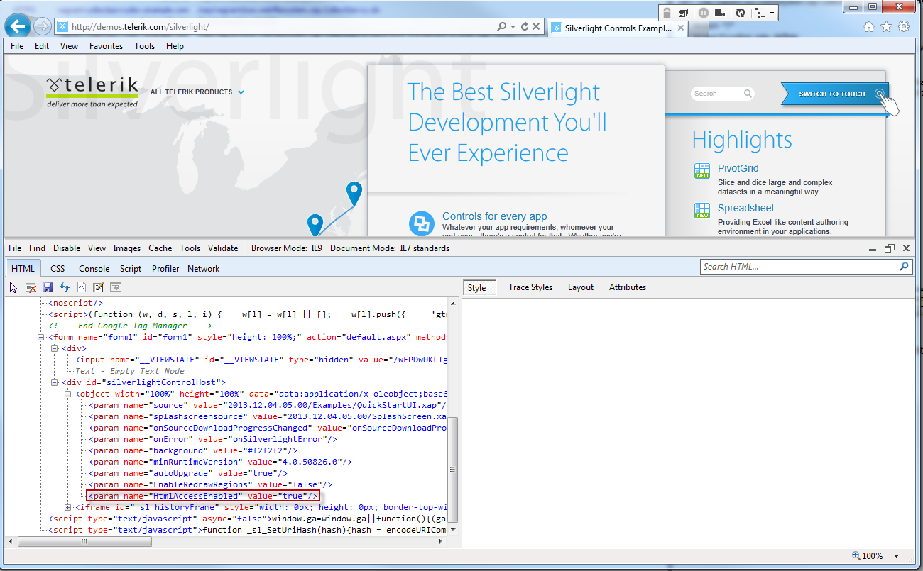Click the Search HTML input field
Viewport: 923px width, 571px height.
[x=798, y=267]
